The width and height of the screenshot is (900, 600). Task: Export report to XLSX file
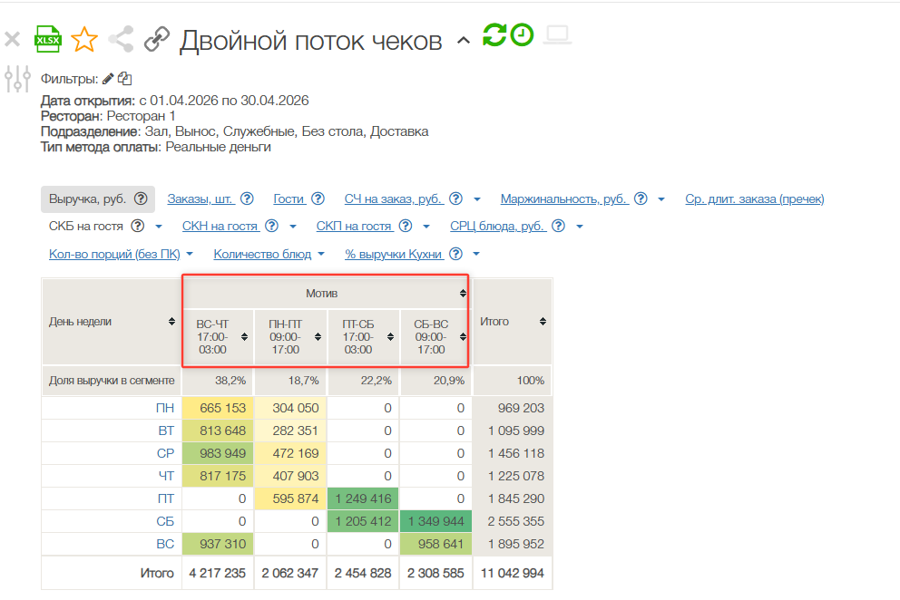click(48, 39)
